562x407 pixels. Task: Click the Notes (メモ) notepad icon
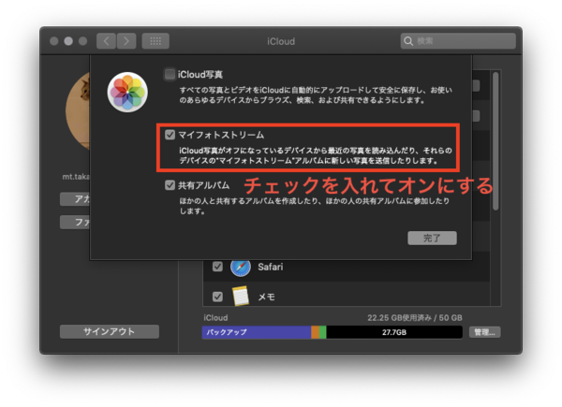tap(241, 296)
